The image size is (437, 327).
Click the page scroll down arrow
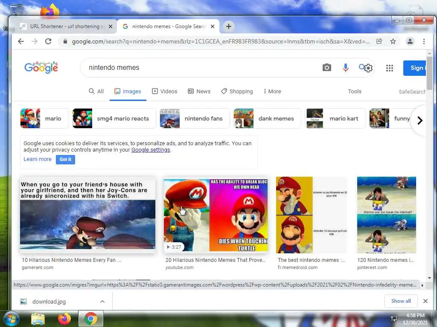coord(429,278)
